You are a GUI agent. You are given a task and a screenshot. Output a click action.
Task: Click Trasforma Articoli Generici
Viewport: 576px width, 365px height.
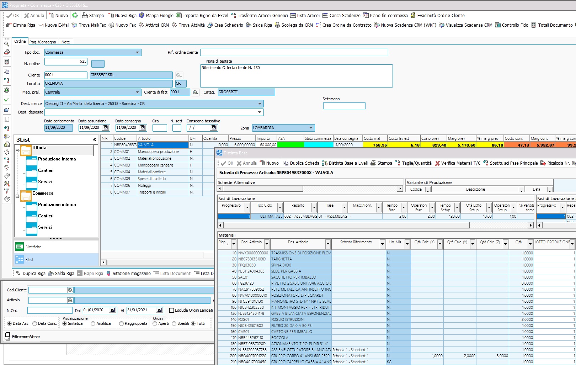click(259, 15)
